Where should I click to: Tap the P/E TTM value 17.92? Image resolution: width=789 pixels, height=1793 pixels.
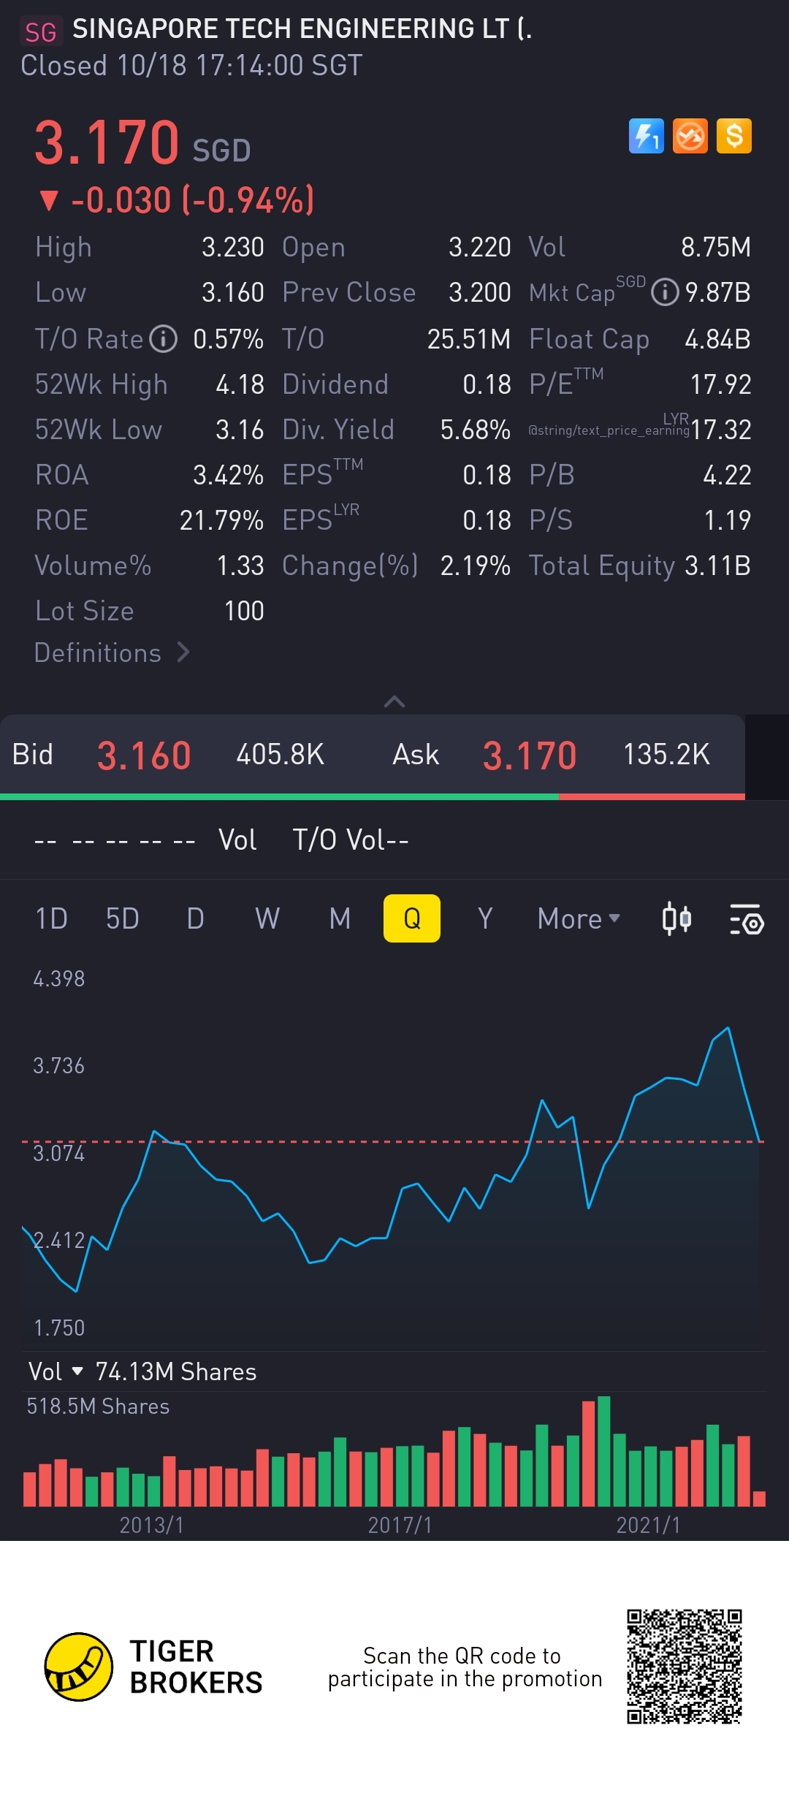pos(720,384)
